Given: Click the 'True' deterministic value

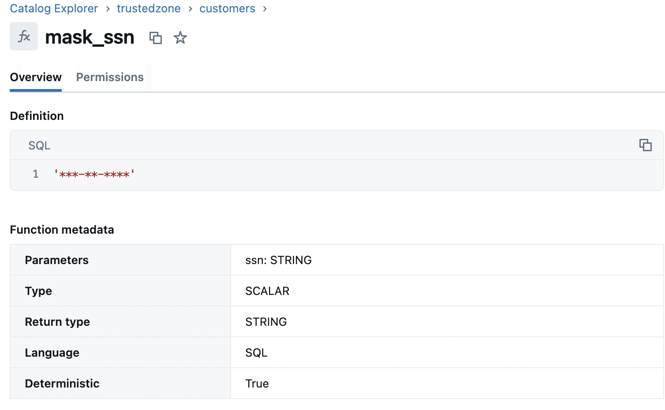Looking at the screenshot, I should point(257,384).
